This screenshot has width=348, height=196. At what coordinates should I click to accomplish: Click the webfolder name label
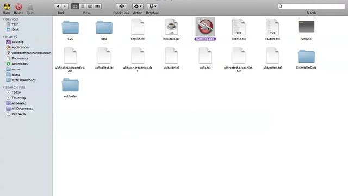[70, 96]
